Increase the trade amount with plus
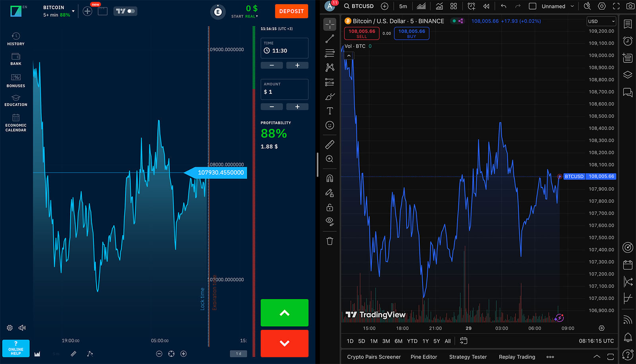Viewport: 636px width, 364px height. pos(297,106)
